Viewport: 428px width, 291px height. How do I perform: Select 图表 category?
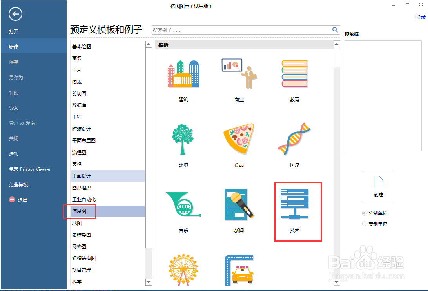[108, 82]
